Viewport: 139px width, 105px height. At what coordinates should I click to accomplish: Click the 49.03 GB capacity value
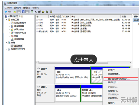click(x=126, y=29)
